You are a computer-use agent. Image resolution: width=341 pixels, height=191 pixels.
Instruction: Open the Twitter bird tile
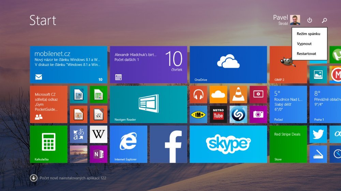coord(318,135)
